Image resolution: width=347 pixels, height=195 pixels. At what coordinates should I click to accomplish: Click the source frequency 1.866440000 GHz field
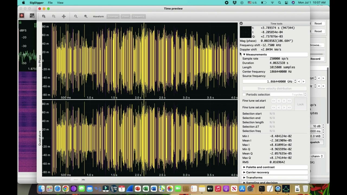coord(268,82)
